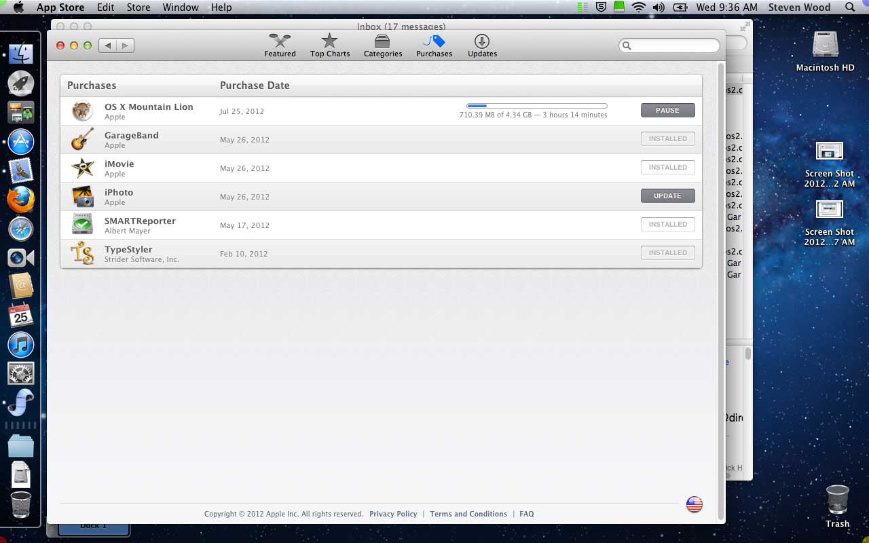Click the iPhoto app icon
This screenshot has width=869, height=543.
pos(82,196)
